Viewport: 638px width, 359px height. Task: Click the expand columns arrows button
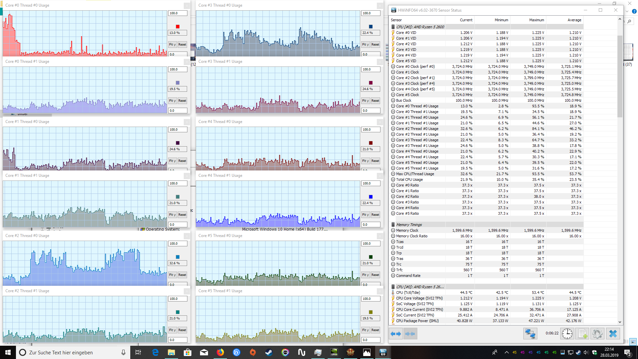coord(396,334)
